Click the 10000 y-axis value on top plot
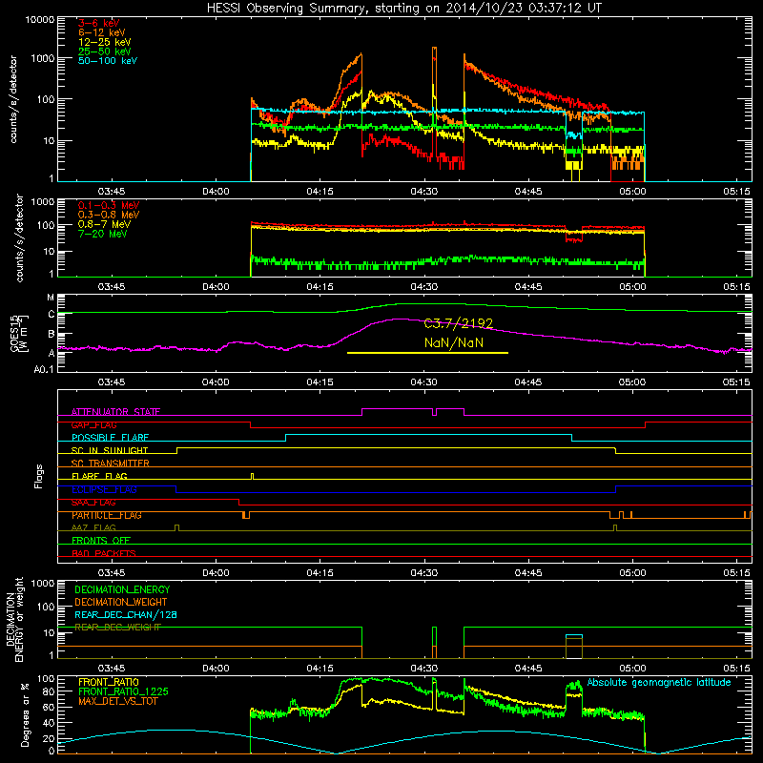 tap(40, 20)
